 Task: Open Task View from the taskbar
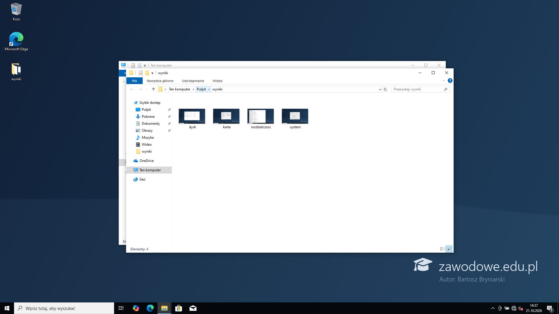(x=121, y=308)
